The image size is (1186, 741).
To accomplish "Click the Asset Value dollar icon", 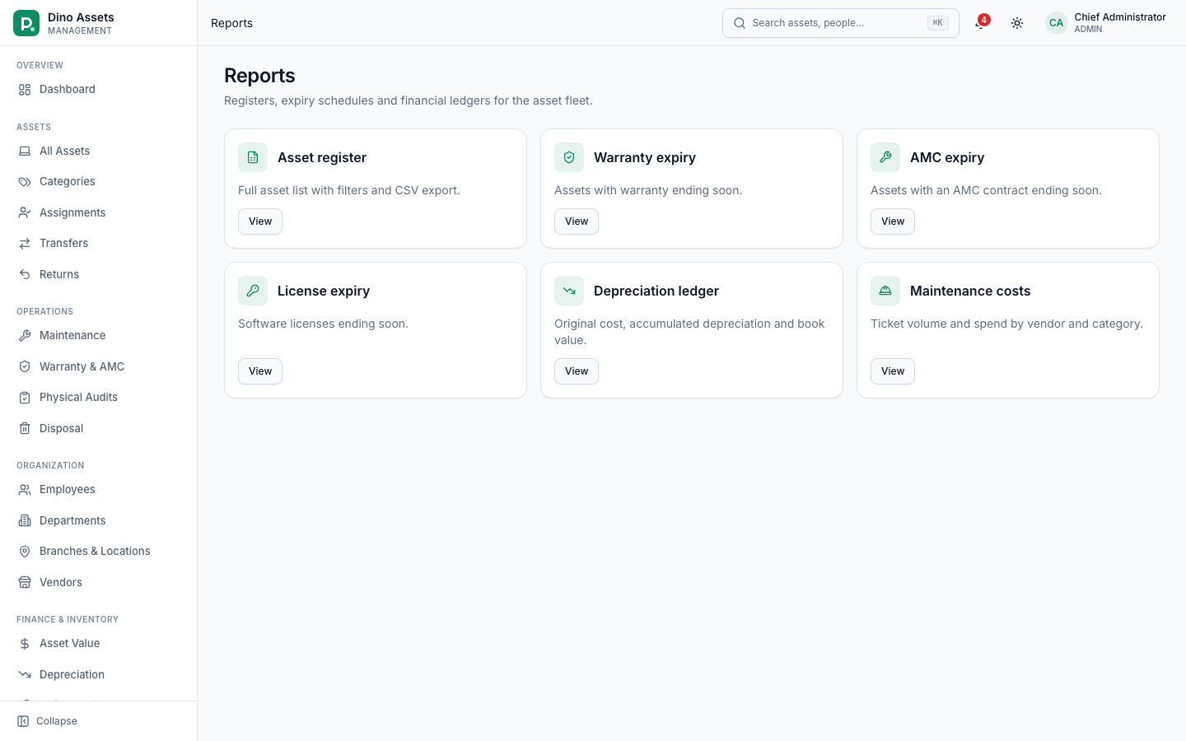I will click(x=25, y=644).
